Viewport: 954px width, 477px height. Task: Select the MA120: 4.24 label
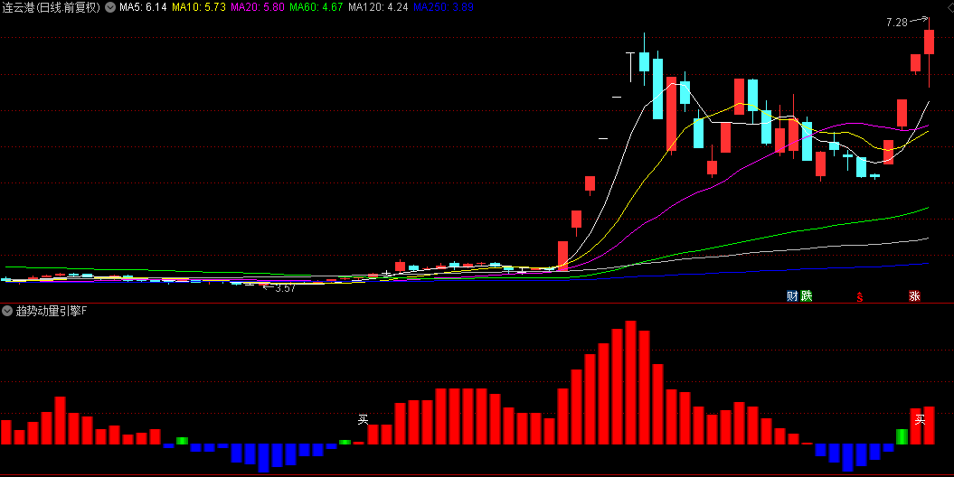coord(377,7)
